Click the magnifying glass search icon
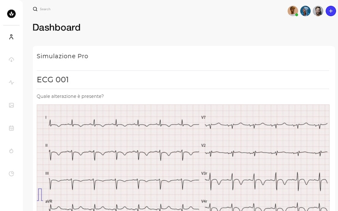The image size is (338, 211). [x=35, y=9]
